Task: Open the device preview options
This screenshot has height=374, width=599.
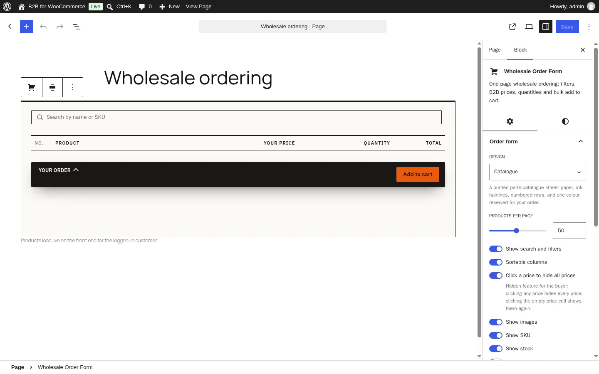Action: pos(529,27)
